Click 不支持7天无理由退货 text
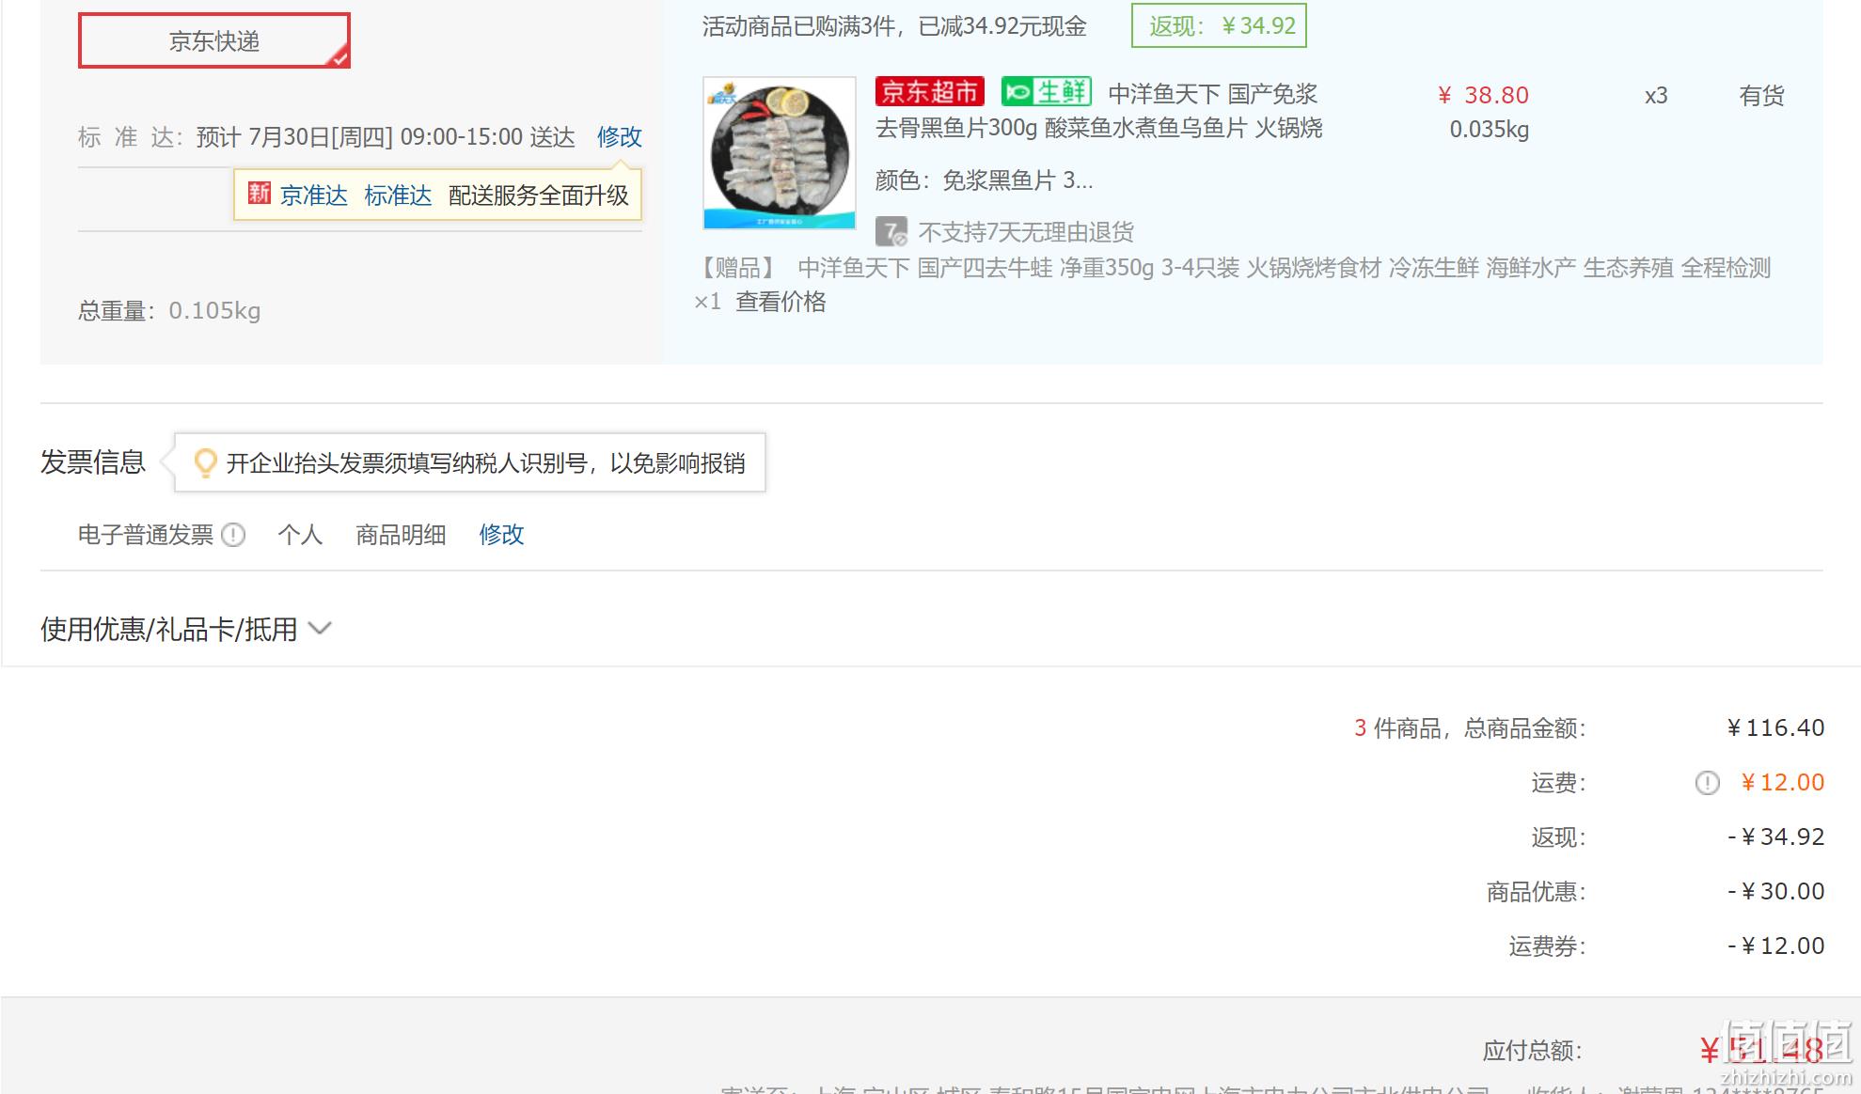 tap(1026, 232)
